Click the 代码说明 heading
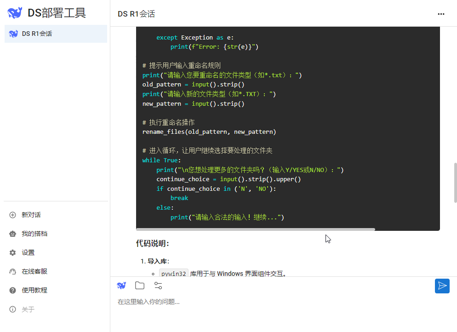 point(153,243)
